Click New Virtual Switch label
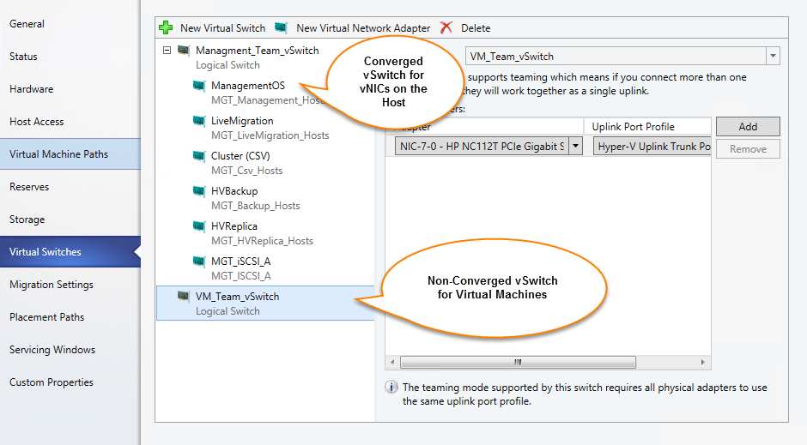 pos(223,28)
